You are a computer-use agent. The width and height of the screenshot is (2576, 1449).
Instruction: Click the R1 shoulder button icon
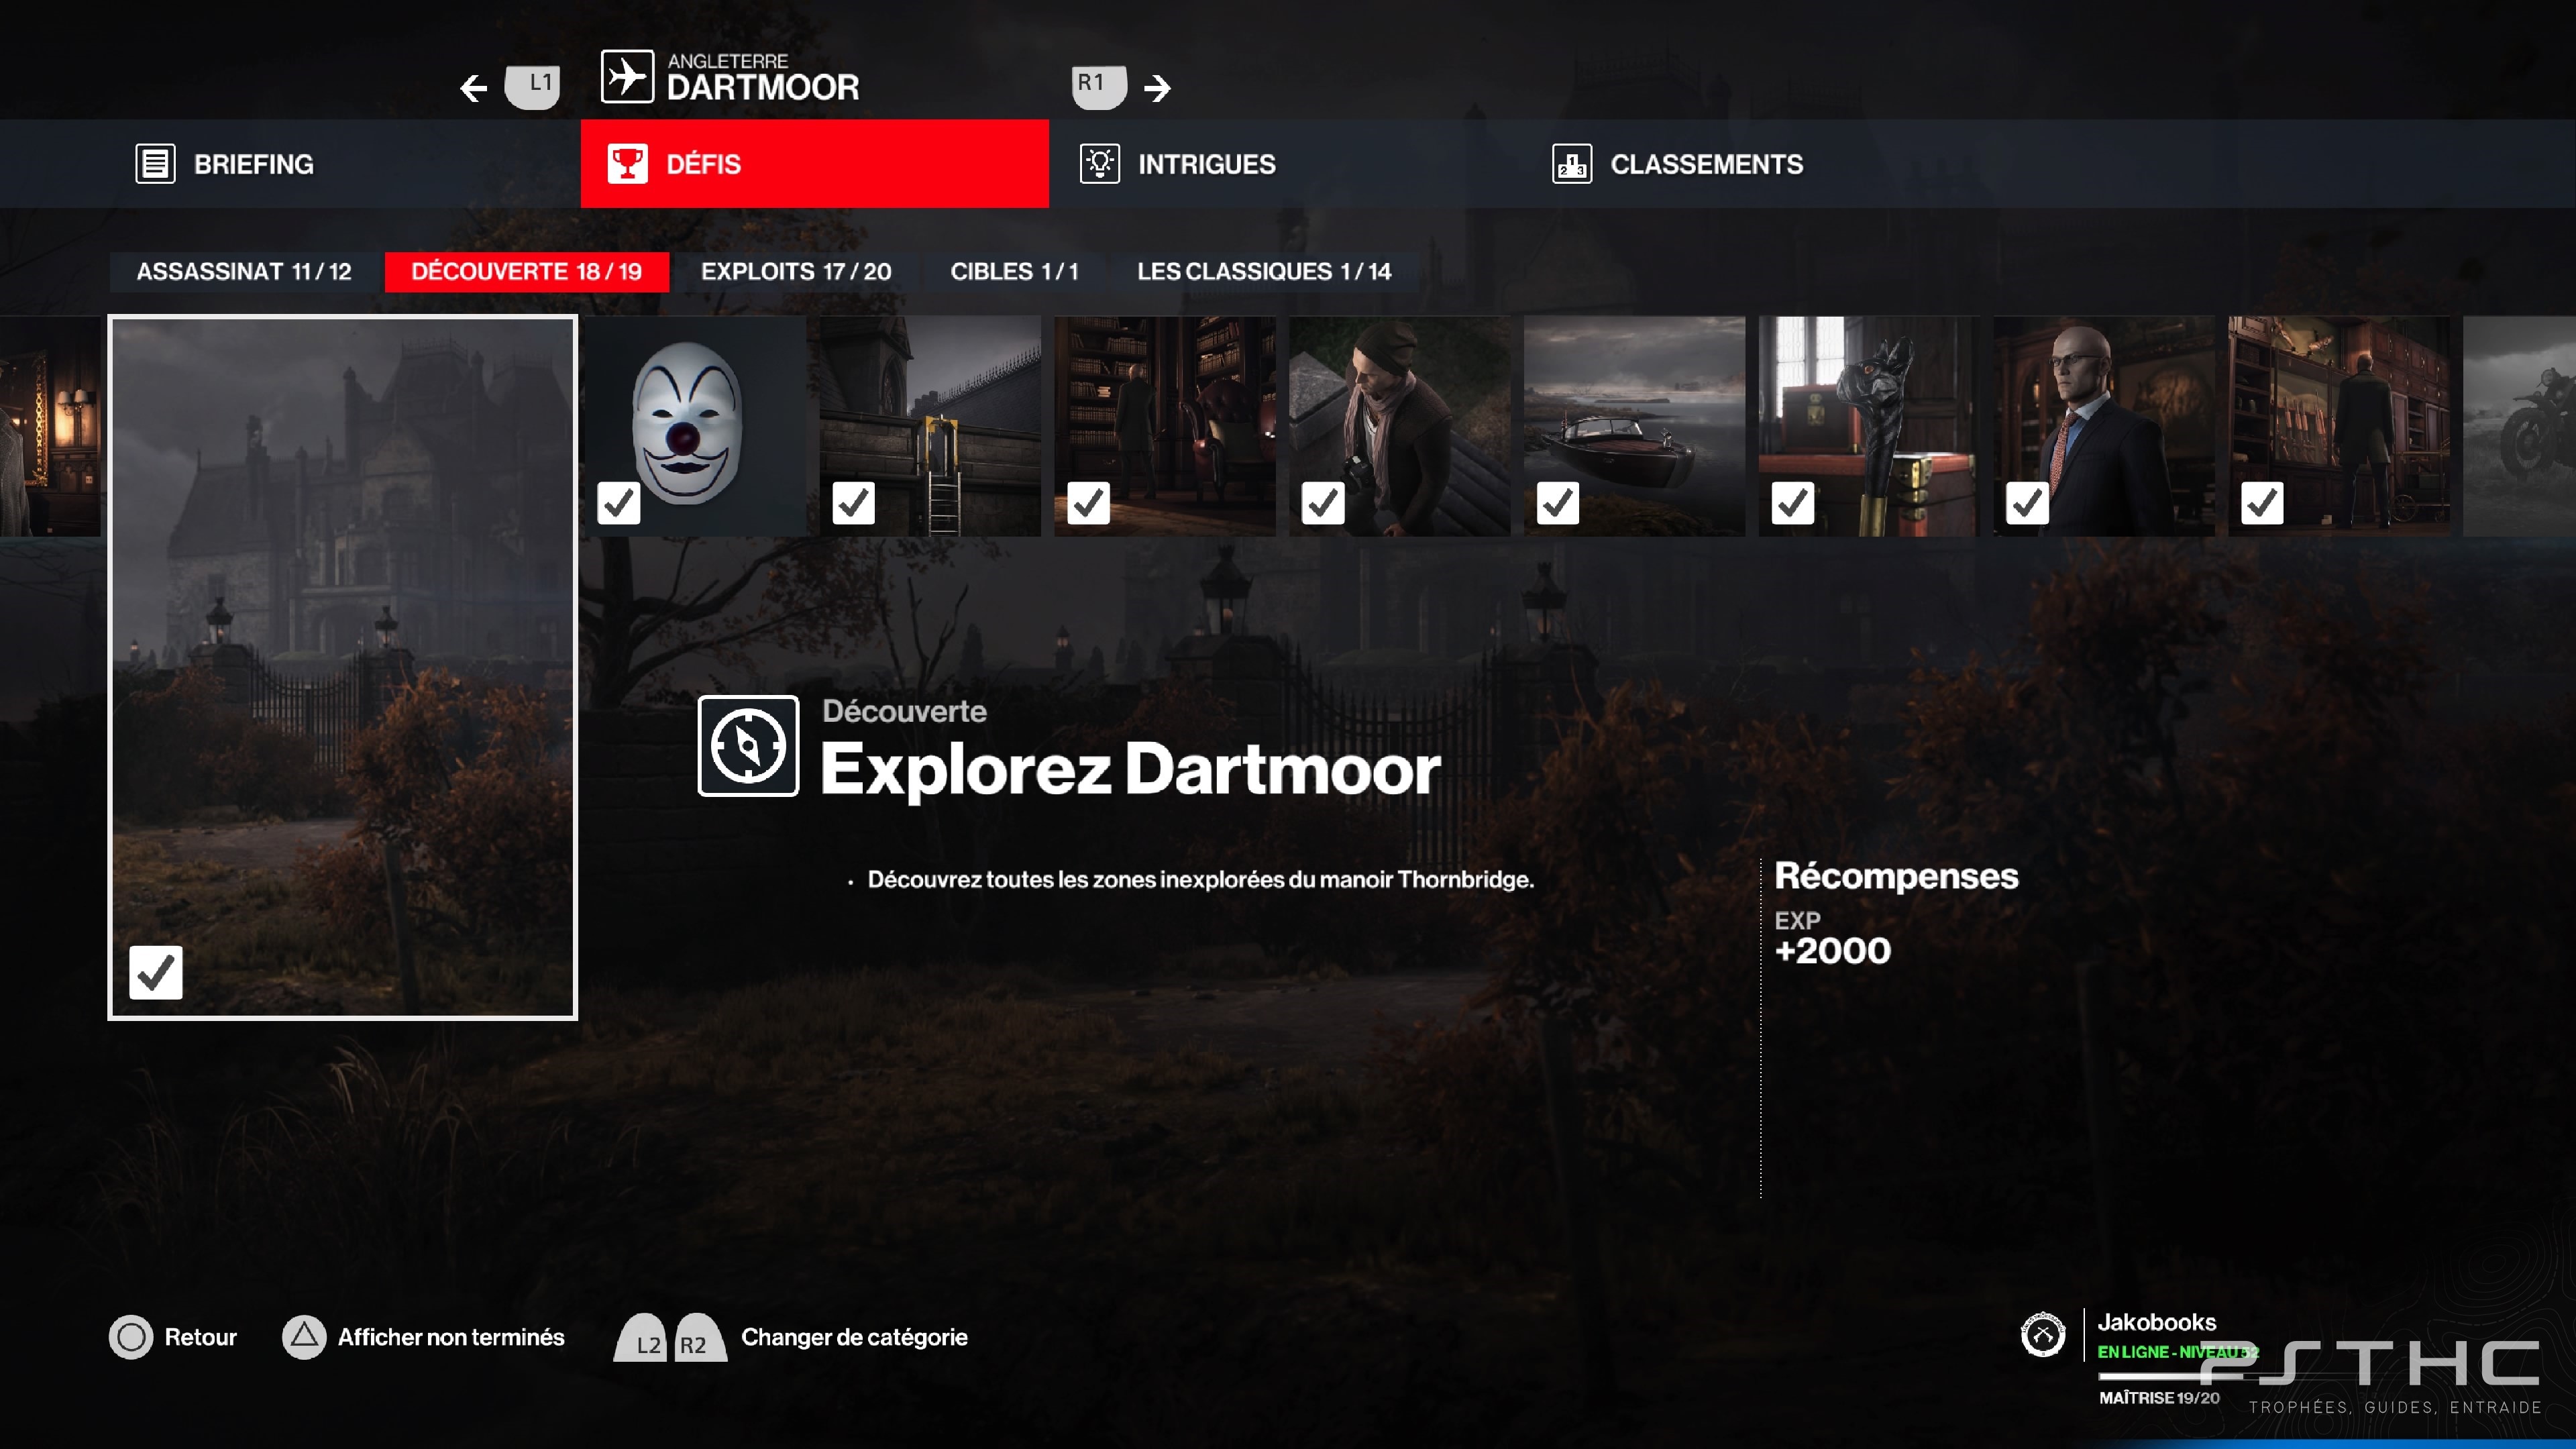(1099, 87)
